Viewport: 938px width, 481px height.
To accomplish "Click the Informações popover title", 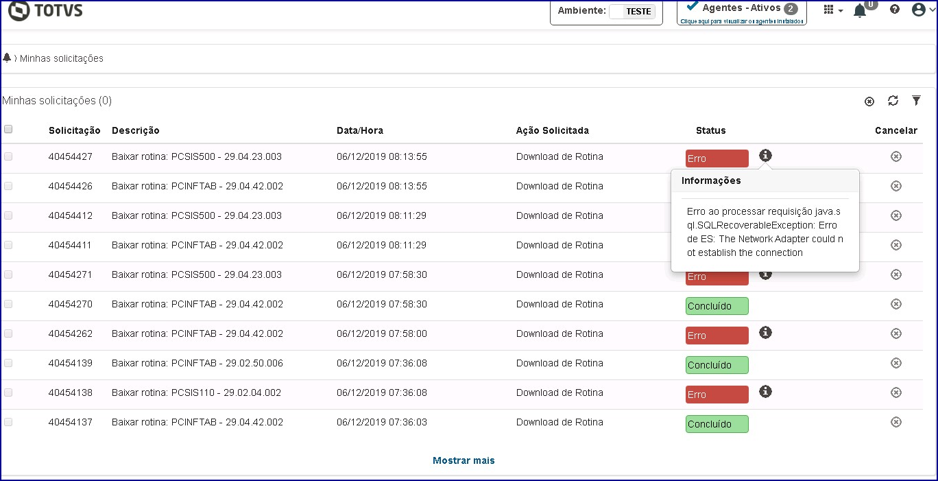I will pos(710,180).
